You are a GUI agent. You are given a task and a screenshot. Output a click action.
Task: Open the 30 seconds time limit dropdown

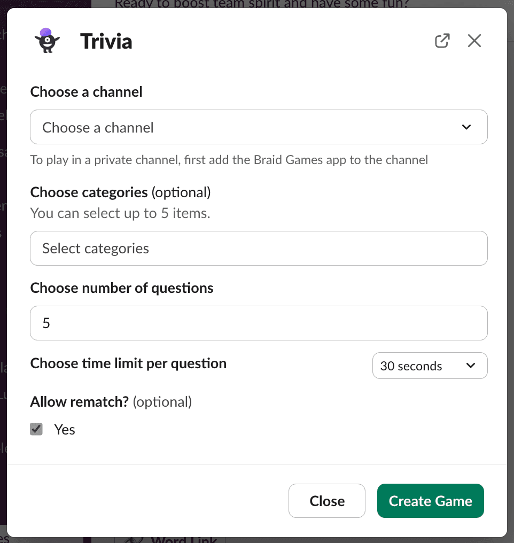click(x=430, y=366)
